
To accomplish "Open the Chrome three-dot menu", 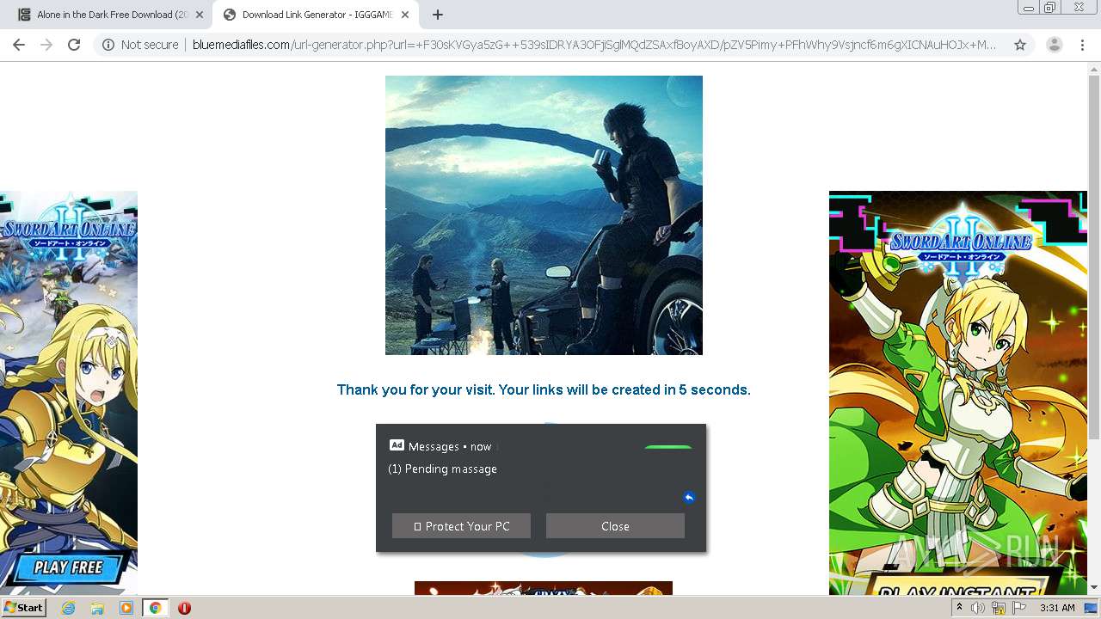I will click(x=1082, y=45).
